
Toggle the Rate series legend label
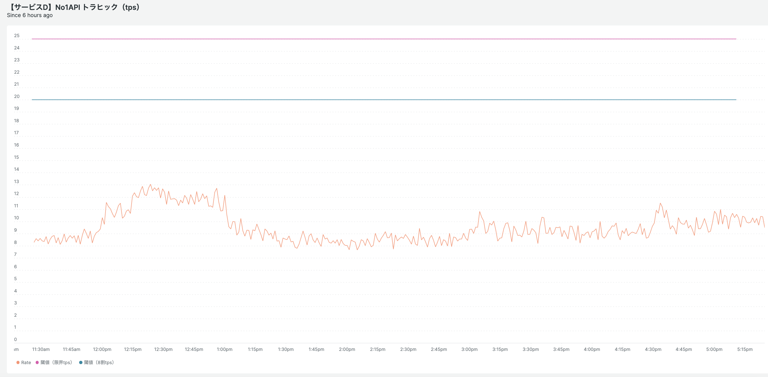point(26,362)
